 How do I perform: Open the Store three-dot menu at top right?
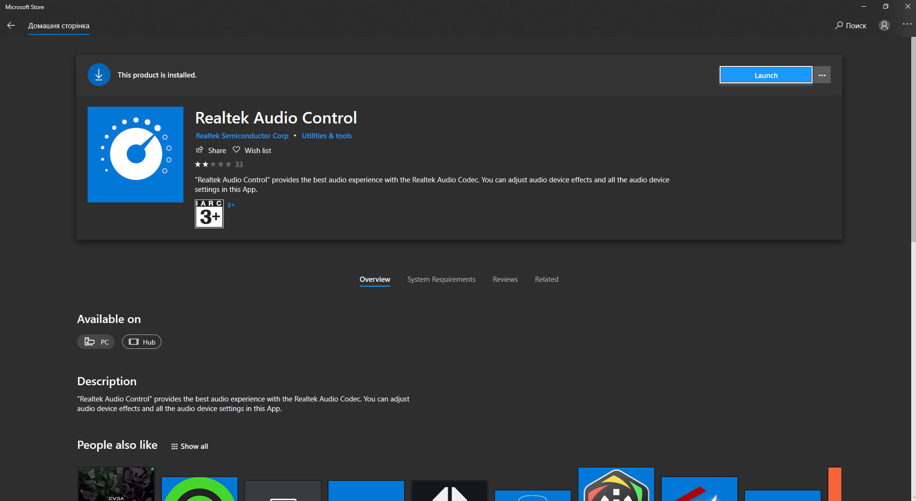(x=907, y=24)
